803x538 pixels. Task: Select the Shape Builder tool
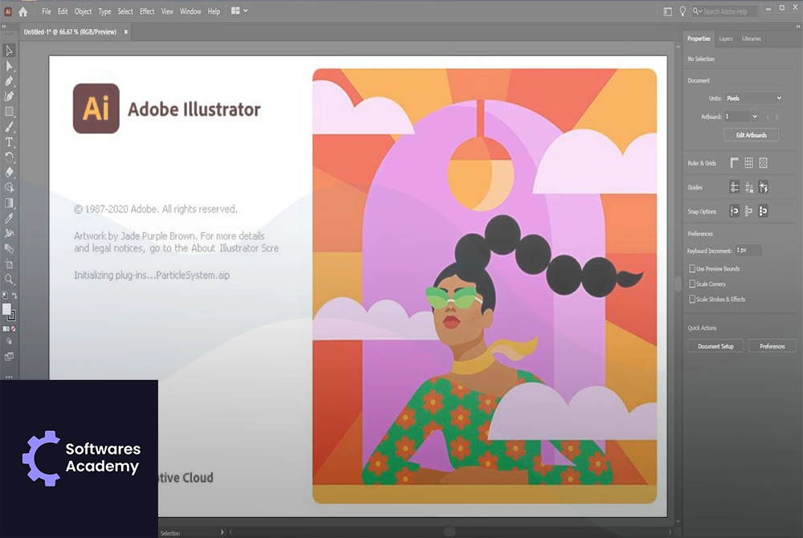click(x=9, y=187)
